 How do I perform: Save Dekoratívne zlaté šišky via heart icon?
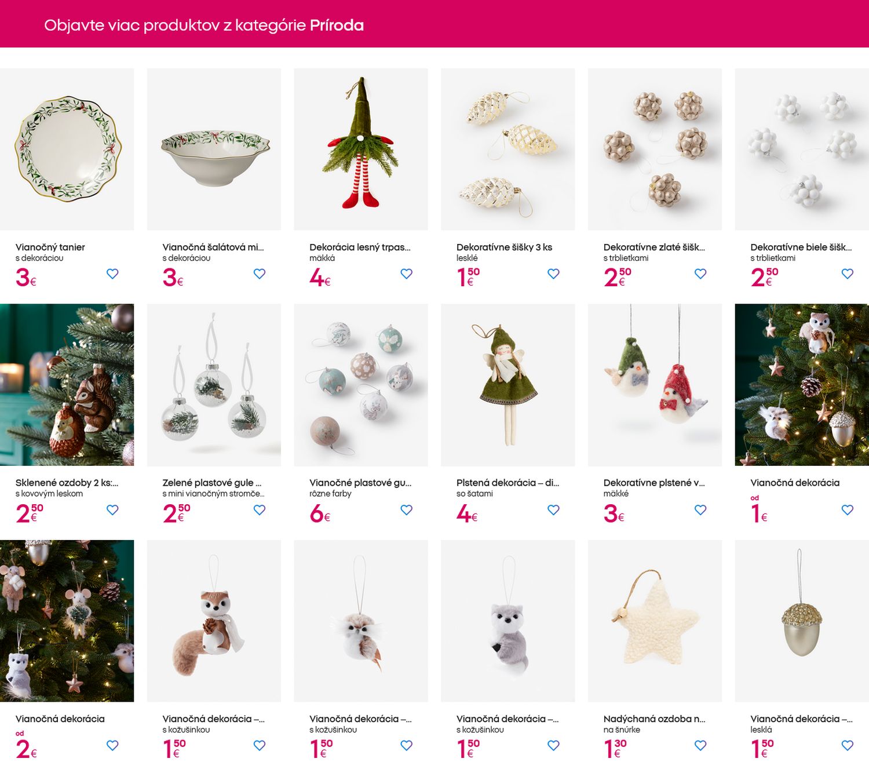[x=700, y=274]
